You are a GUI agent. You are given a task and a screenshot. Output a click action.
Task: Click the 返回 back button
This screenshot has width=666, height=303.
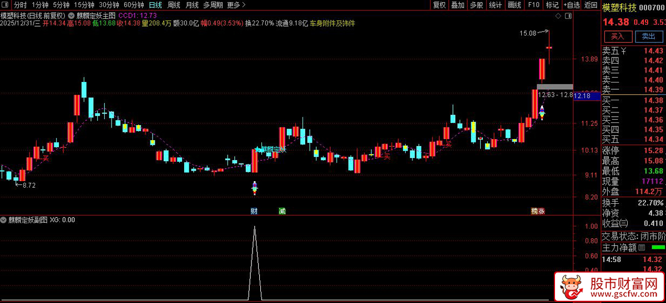pos(591,5)
